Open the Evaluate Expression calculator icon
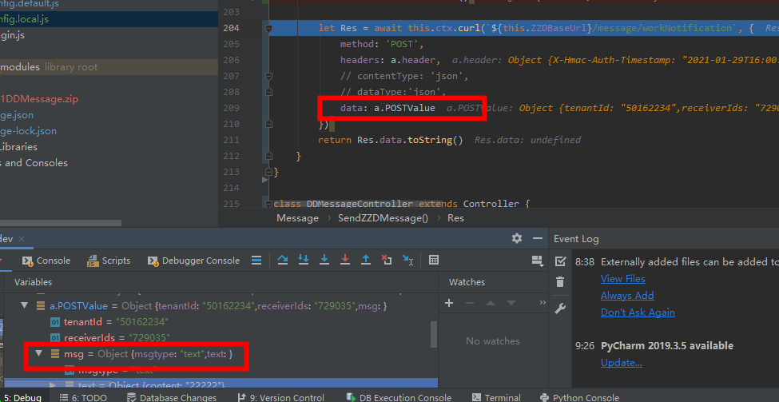This screenshot has width=779, height=402. tap(434, 260)
